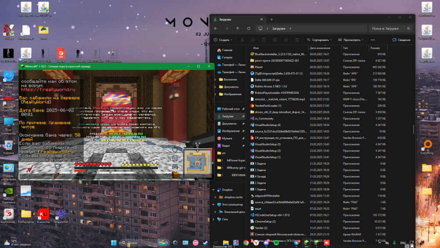440x248 pixels.
Task: Launch KLauncher from desktop
Action: pyautogui.click(x=44, y=215)
